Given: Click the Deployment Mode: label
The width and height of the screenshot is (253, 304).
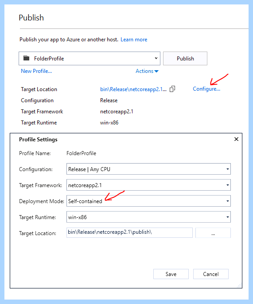Looking at the screenshot, I should (42, 201).
